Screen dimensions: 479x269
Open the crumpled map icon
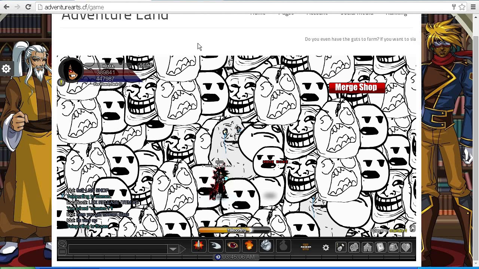[x=354, y=247]
